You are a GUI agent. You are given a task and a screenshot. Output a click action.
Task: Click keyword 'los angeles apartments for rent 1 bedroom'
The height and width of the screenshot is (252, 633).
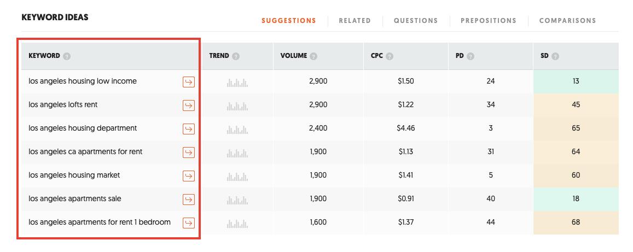(x=100, y=222)
